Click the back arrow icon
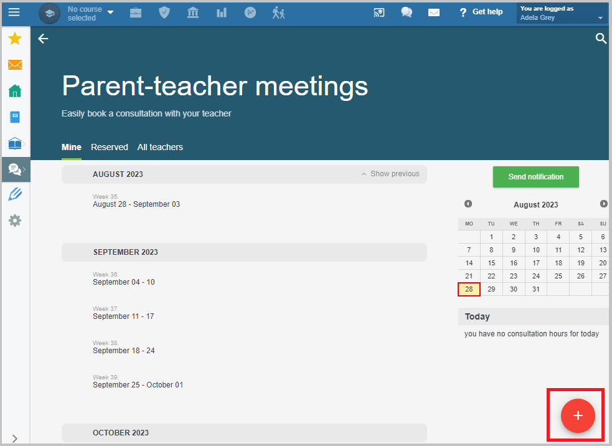 [43, 38]
